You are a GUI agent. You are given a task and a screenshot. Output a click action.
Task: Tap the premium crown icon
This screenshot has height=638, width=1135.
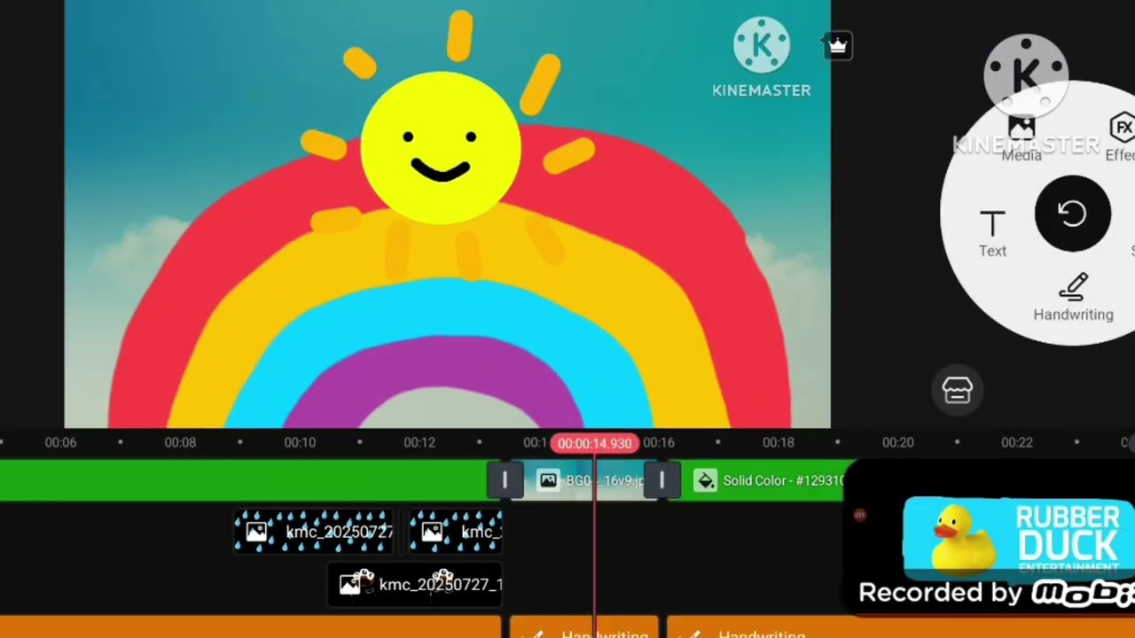point(838,44)
